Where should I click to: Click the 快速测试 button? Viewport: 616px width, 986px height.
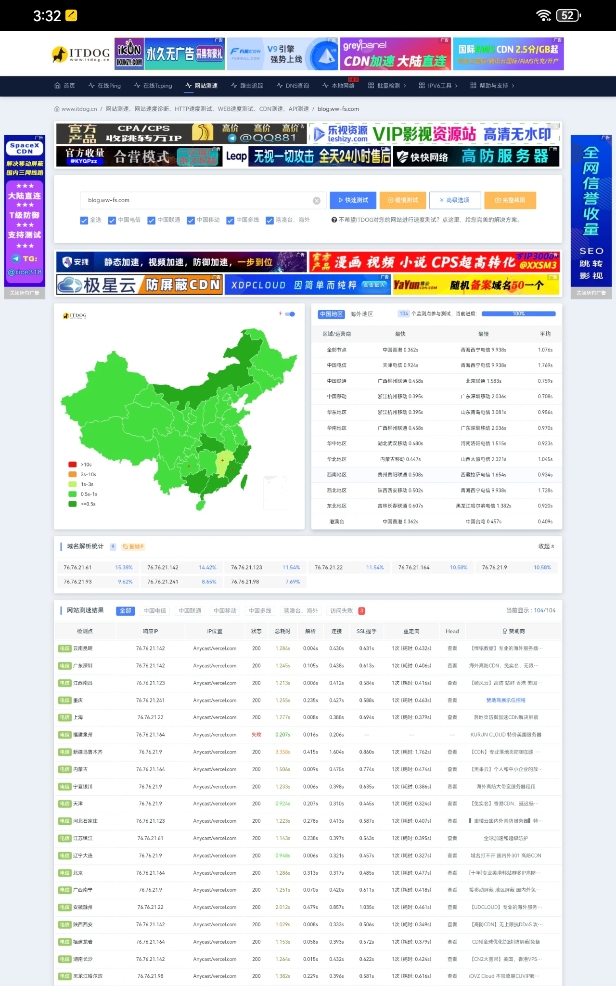tap(353, 200)
